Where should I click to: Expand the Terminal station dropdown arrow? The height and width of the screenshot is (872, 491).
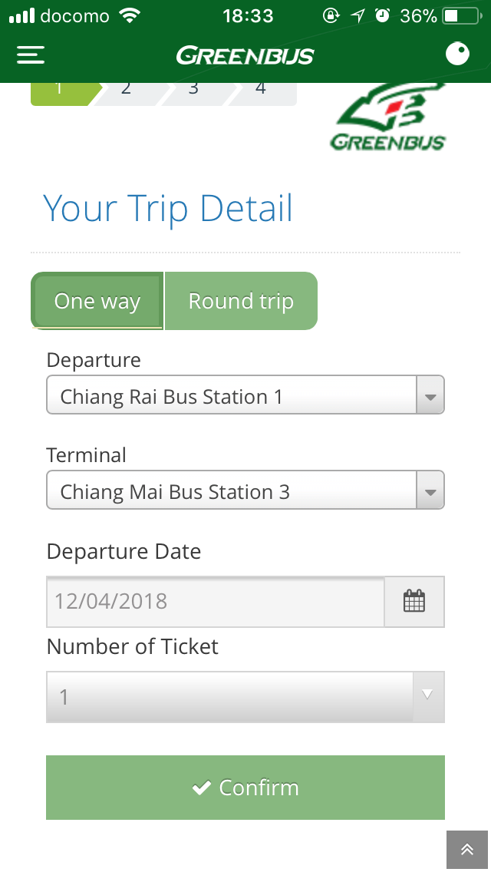[x=430, y=491]
